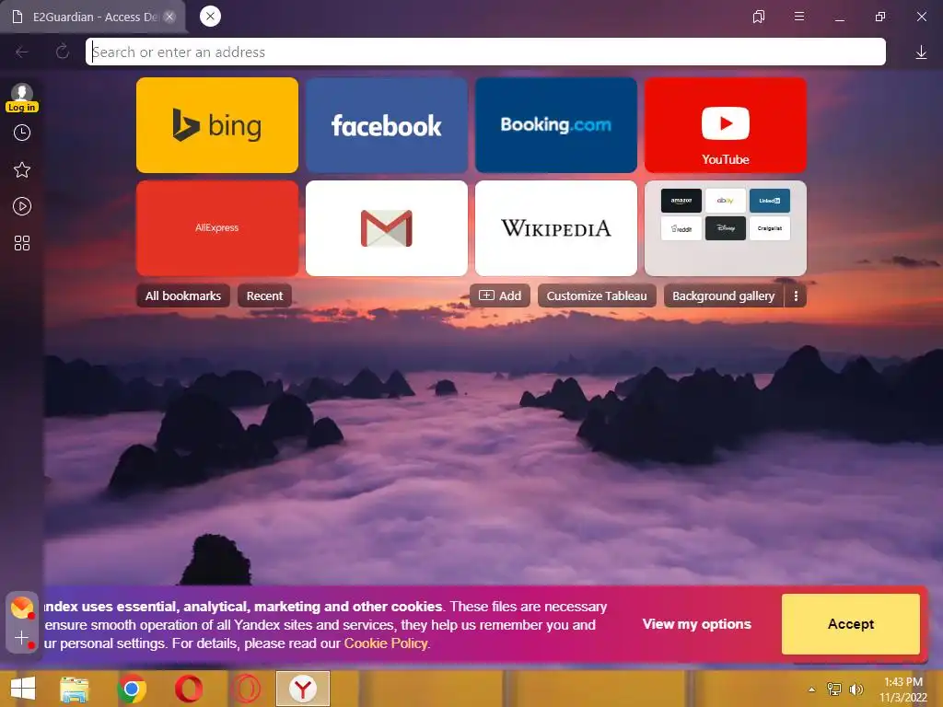Image resolution: width=943 pixels, height=707 pixels.
Task: Open the Windows Start button
Action: click(x=23, y=689)
